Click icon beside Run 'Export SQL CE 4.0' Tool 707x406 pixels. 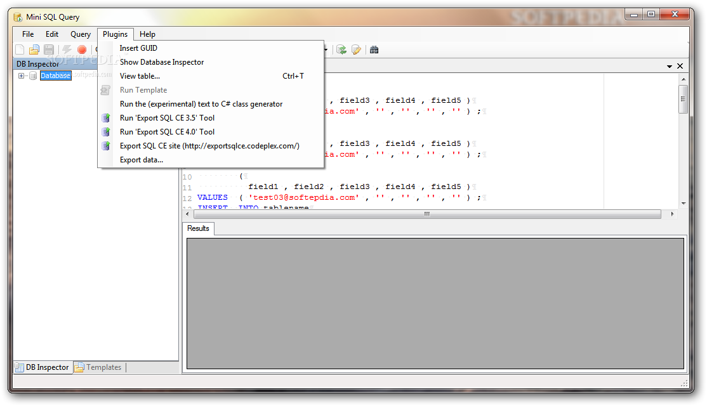pos(105,132)
